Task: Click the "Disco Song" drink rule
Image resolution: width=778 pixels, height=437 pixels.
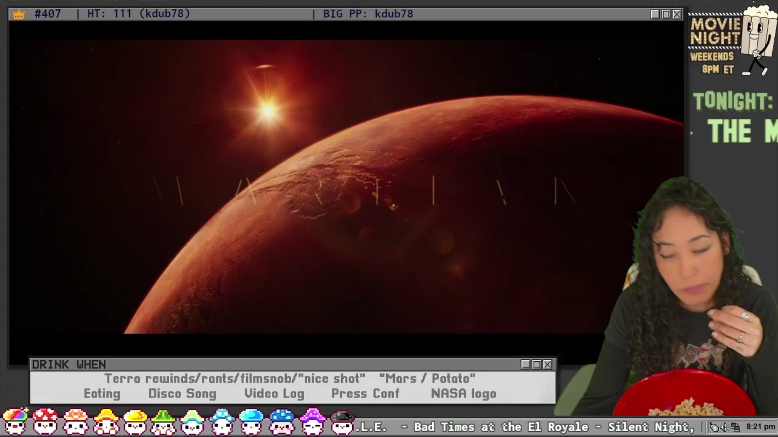Action: 182,394
